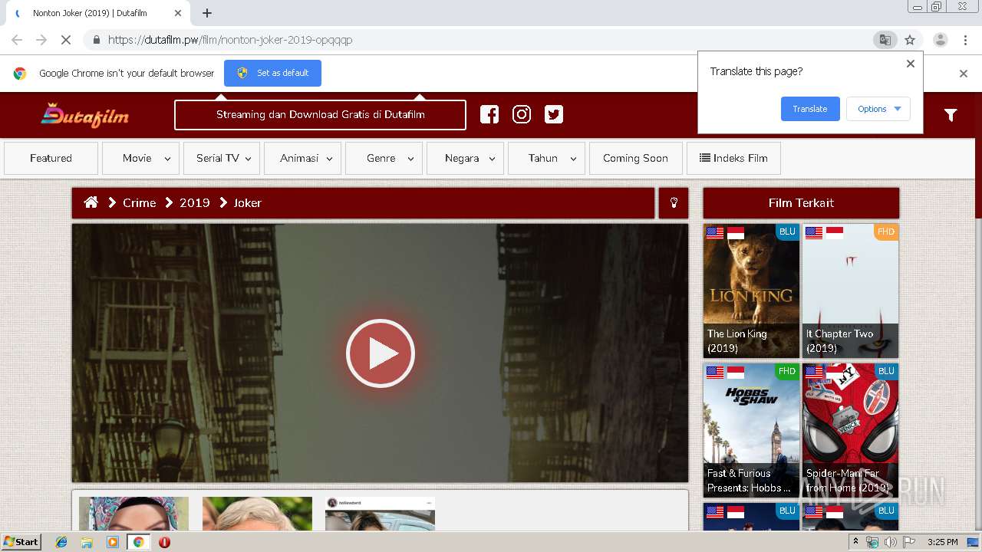Click the Dutafilm logo
Viewport: 982px width, 552px height.
click(85, 115)
